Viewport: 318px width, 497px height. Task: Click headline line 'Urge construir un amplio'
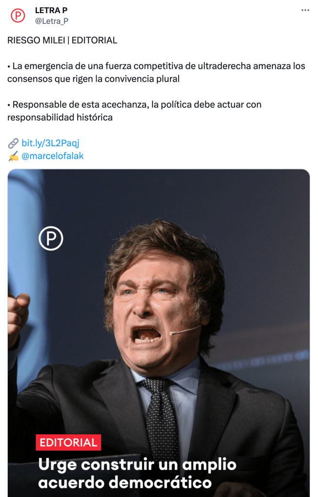pos(137,464)
